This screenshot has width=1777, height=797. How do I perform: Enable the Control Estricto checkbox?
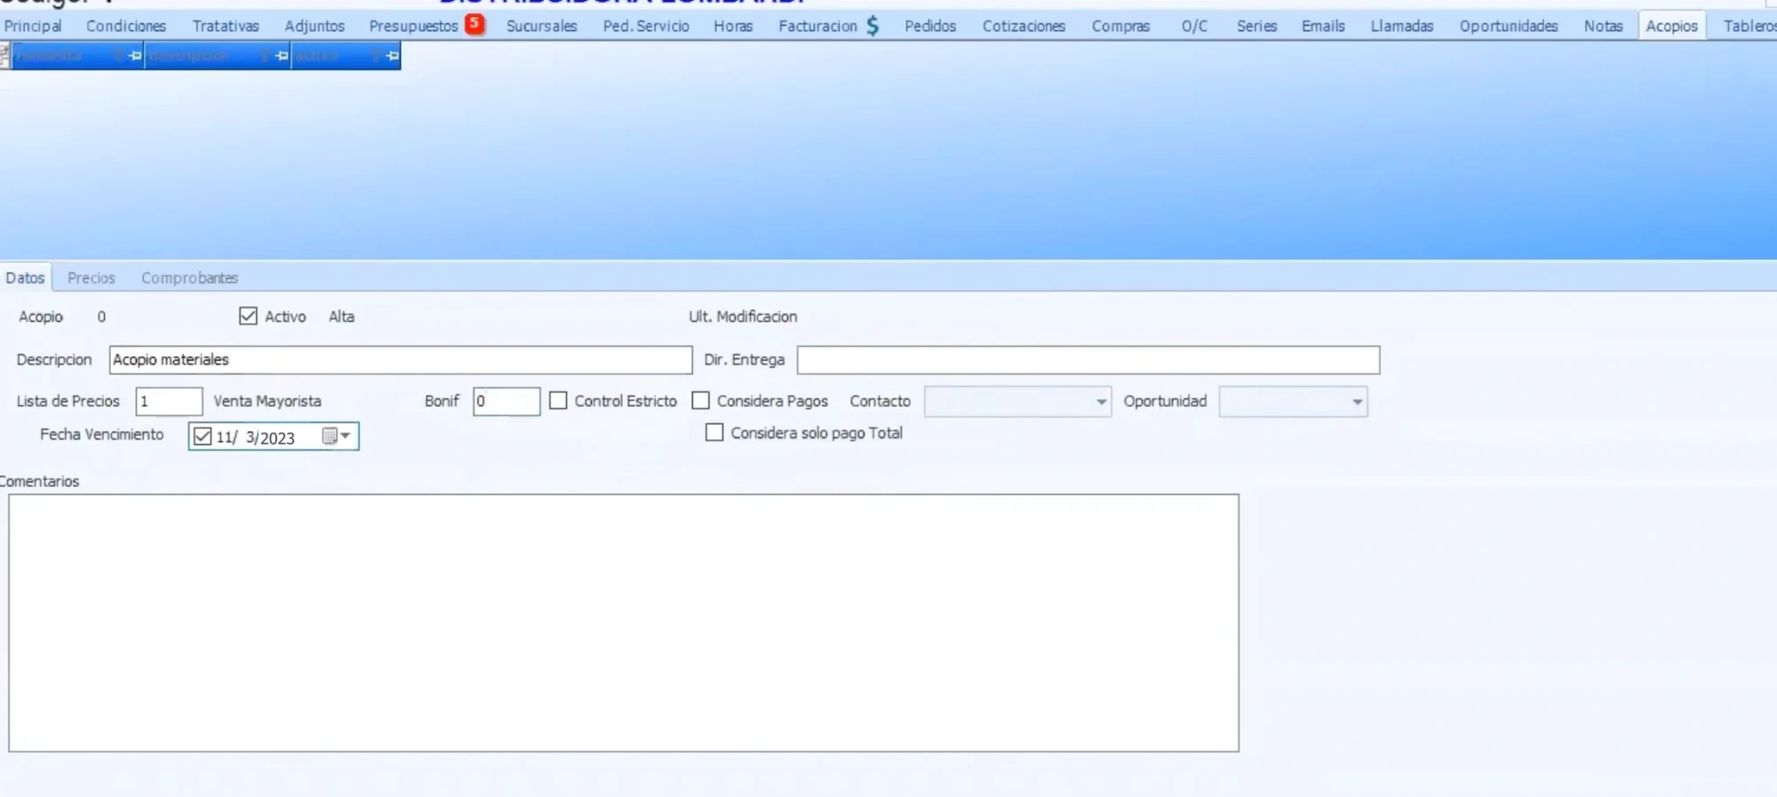pos(558,401)
